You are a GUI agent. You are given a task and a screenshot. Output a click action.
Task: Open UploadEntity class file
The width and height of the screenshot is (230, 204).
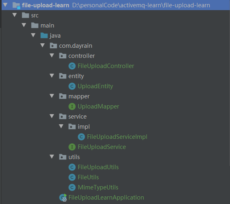pyautogui.click(x=95, y=86)
